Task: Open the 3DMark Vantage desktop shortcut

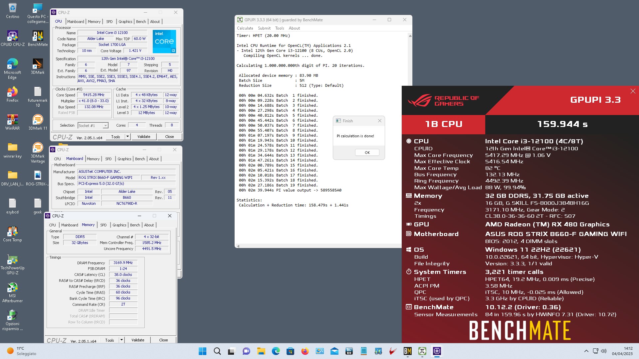Action: click(x=38, y=153)
